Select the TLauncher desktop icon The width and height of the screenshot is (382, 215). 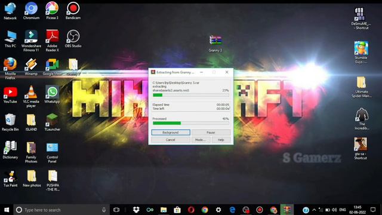pos(52,122)
